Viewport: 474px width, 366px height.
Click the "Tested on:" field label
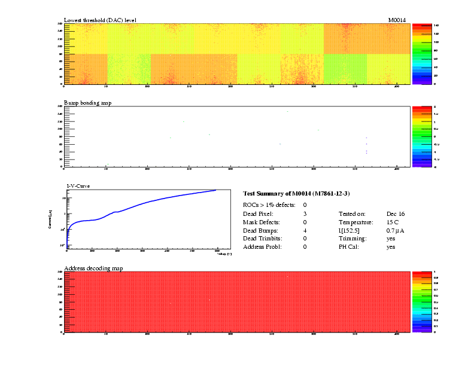352,213
